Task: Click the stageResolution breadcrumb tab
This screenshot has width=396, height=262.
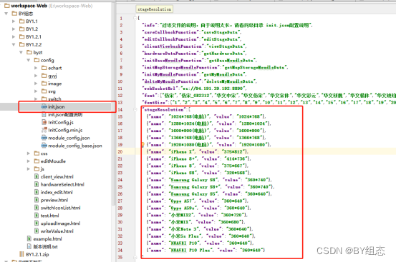Action: (154, 9)
